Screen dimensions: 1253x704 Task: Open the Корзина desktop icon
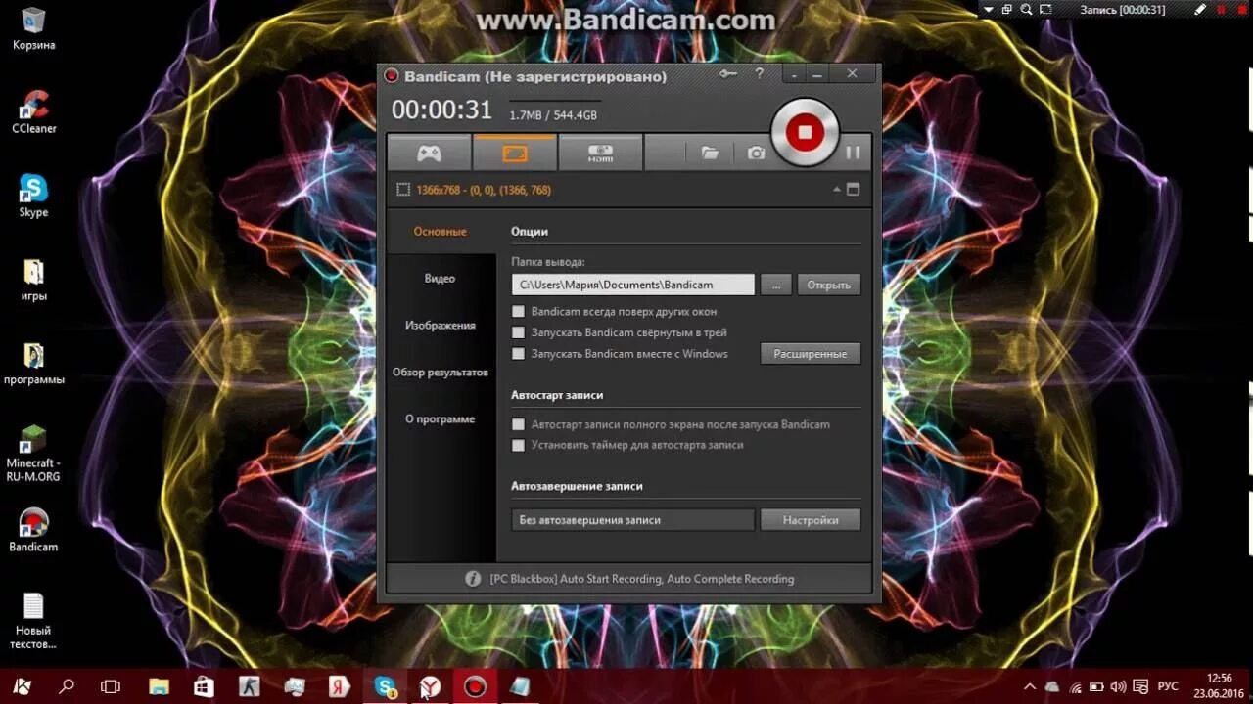click(33, 28)
